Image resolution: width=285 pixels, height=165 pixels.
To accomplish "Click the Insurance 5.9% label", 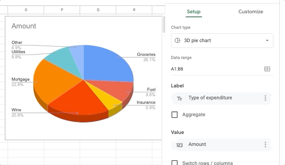I will pos(146,105).
